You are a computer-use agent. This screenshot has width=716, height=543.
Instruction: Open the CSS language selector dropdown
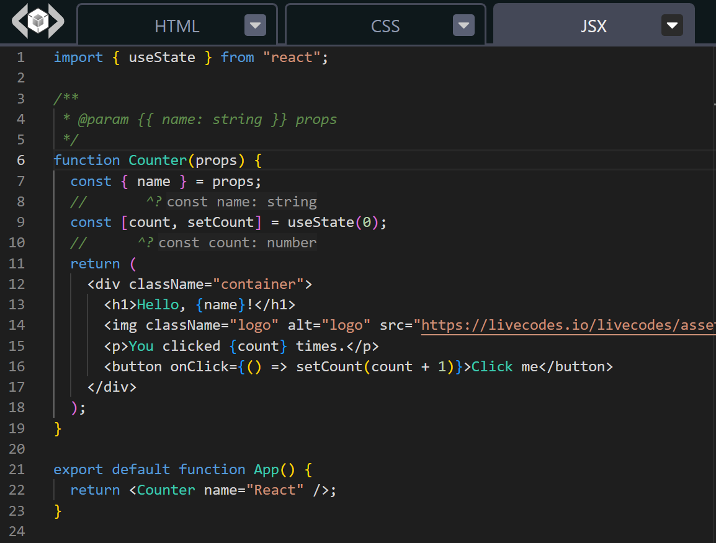tap(463, 25)
